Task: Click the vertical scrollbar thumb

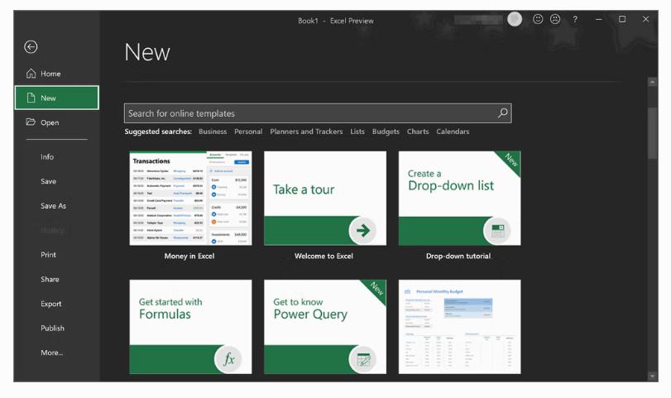Action: tap(652, 133)
